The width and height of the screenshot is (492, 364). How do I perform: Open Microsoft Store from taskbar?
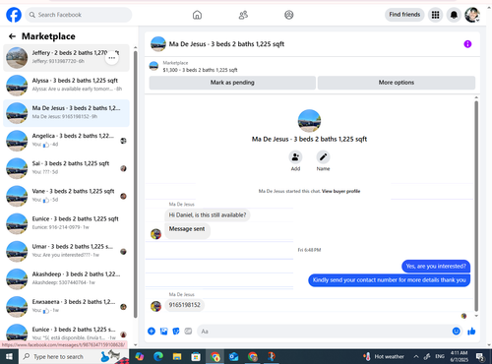pos(196,356)
